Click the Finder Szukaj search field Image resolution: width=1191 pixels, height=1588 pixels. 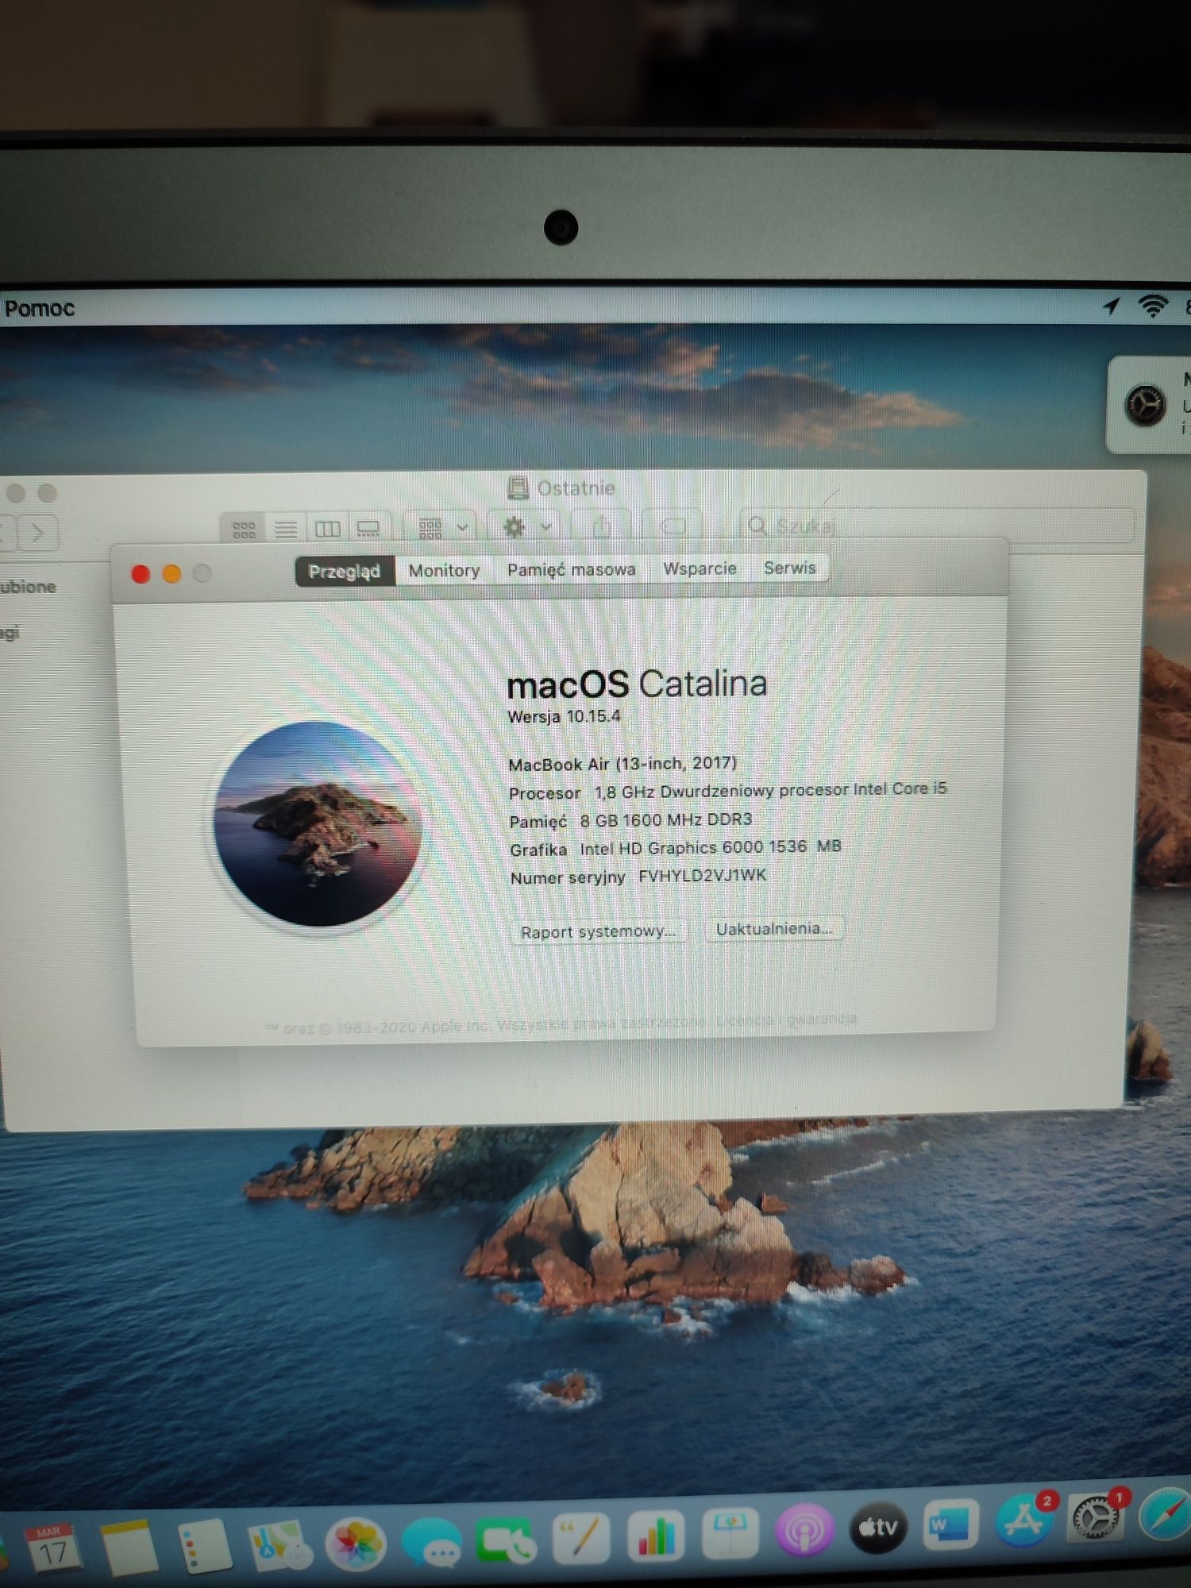pyautogui.click(x=936, y=525)
